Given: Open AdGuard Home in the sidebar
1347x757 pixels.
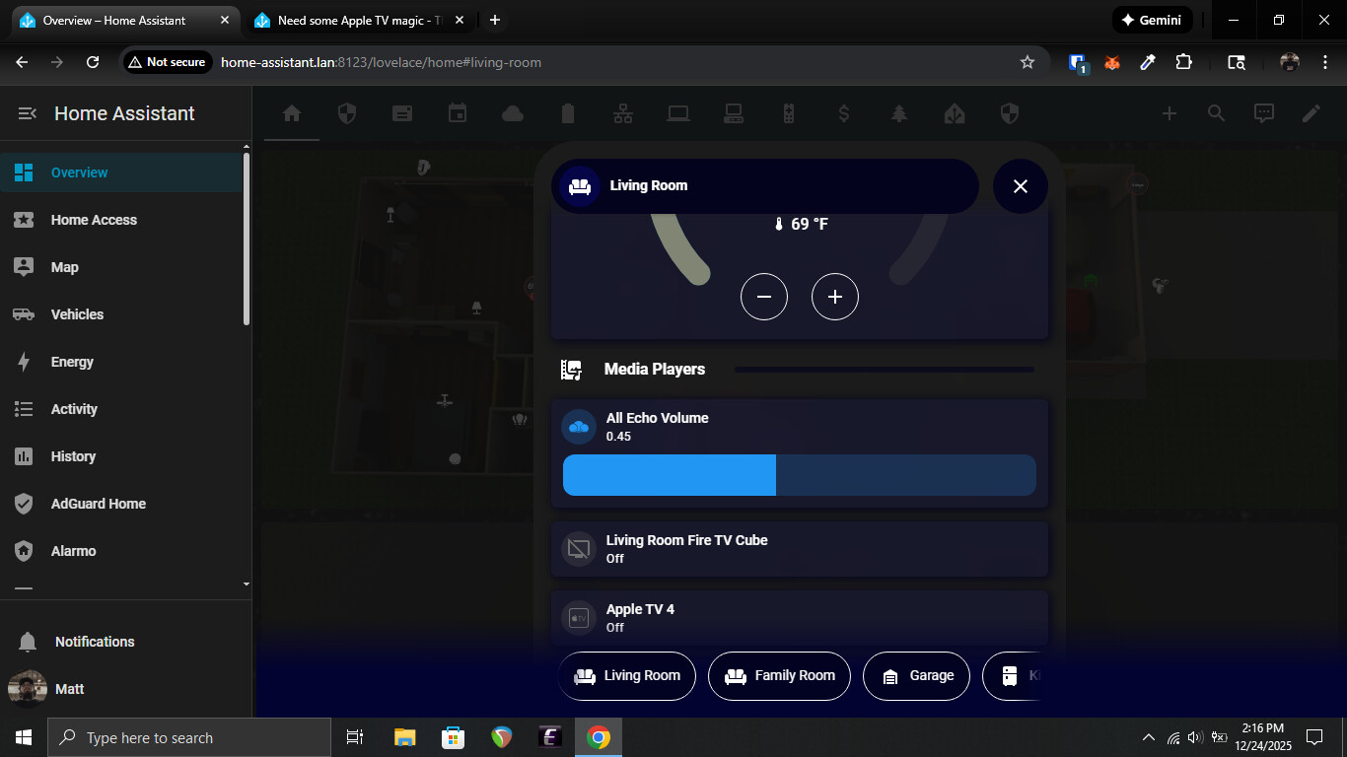Looking at the screenshot, I should (121, 504).
